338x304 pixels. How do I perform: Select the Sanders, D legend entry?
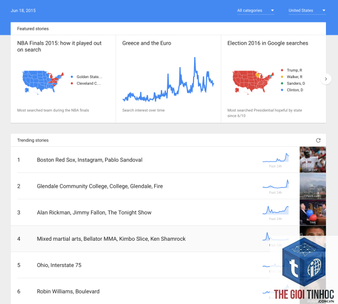click(293, 84)
